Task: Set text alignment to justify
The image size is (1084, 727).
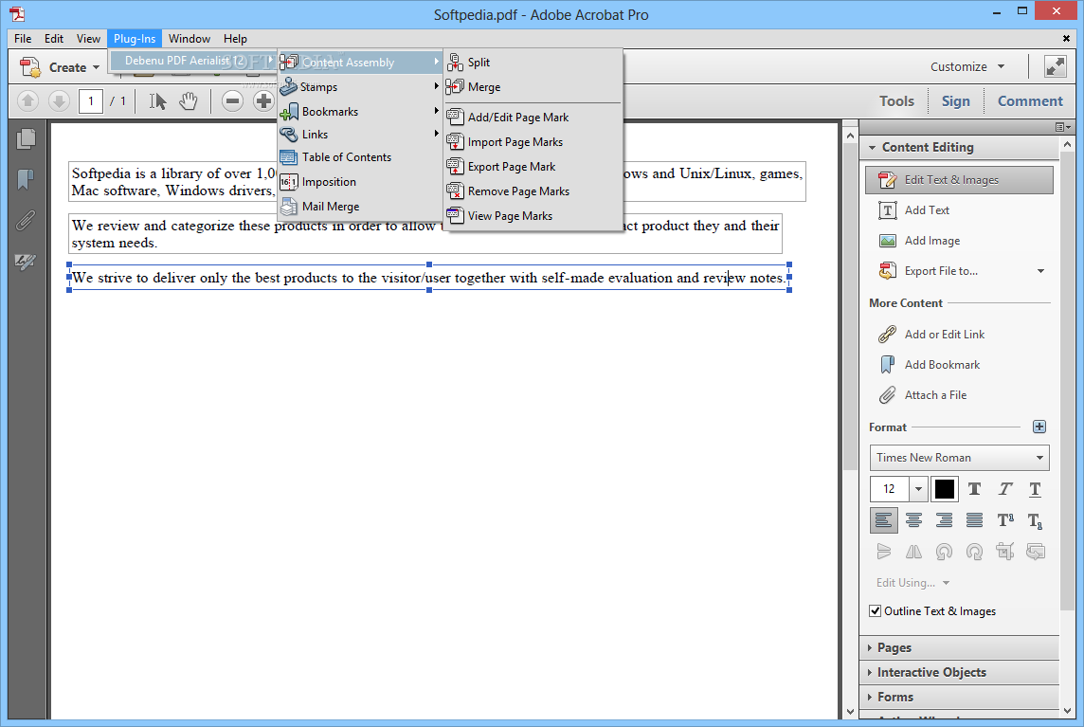Action: [x=974, y=520]
